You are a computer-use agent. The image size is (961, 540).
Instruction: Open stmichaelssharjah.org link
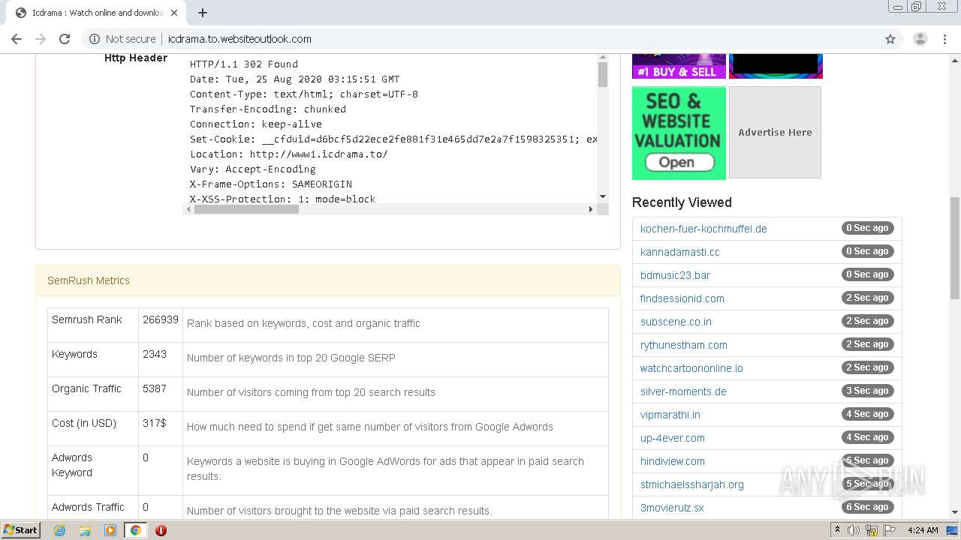pyautogui.click(x=691, y=484)
